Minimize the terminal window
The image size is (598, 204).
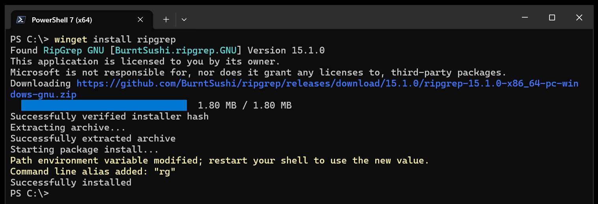(525, 18)
